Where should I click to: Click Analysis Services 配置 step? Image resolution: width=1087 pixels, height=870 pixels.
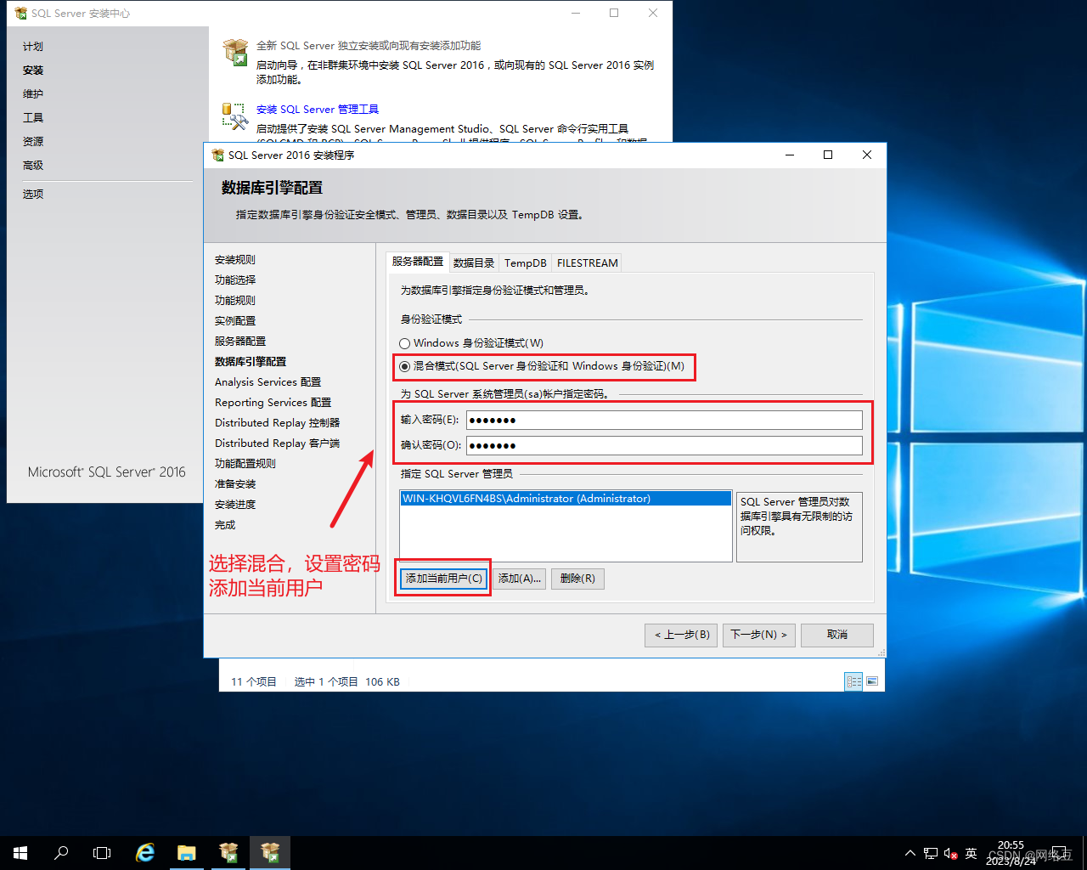tap(268, 382)
